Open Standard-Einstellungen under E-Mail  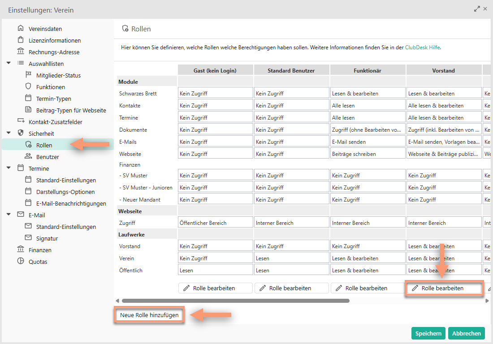(x=66, y=227)
